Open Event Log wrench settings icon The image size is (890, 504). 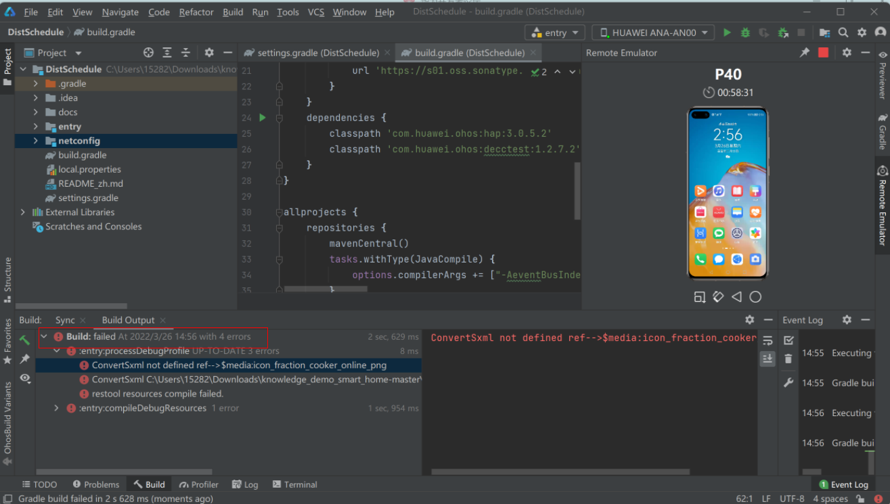pyautogui.click(x=788, y=383)
